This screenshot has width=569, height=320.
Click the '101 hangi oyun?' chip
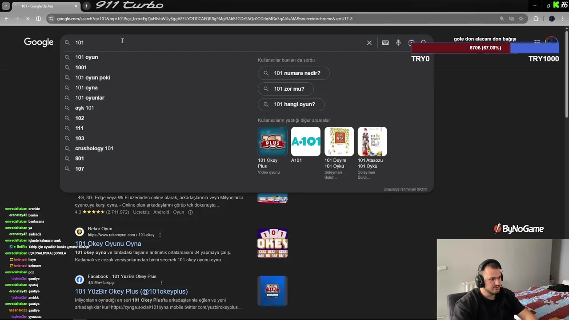pyautogui.click(x=291, y=104)
